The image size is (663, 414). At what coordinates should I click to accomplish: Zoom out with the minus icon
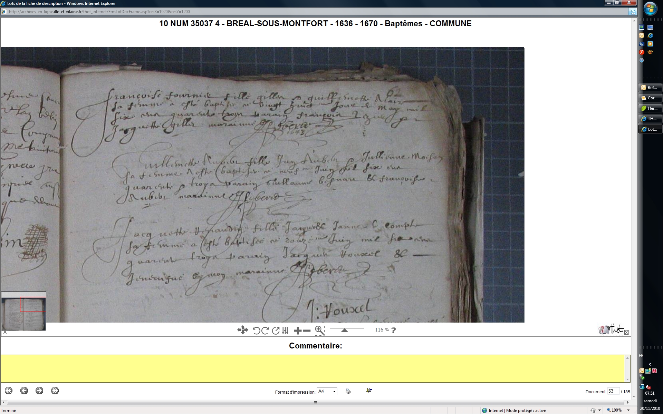pos(307,331)
